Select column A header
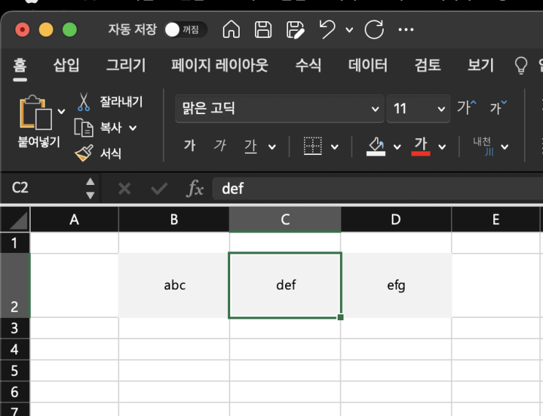 click(74, 219)
